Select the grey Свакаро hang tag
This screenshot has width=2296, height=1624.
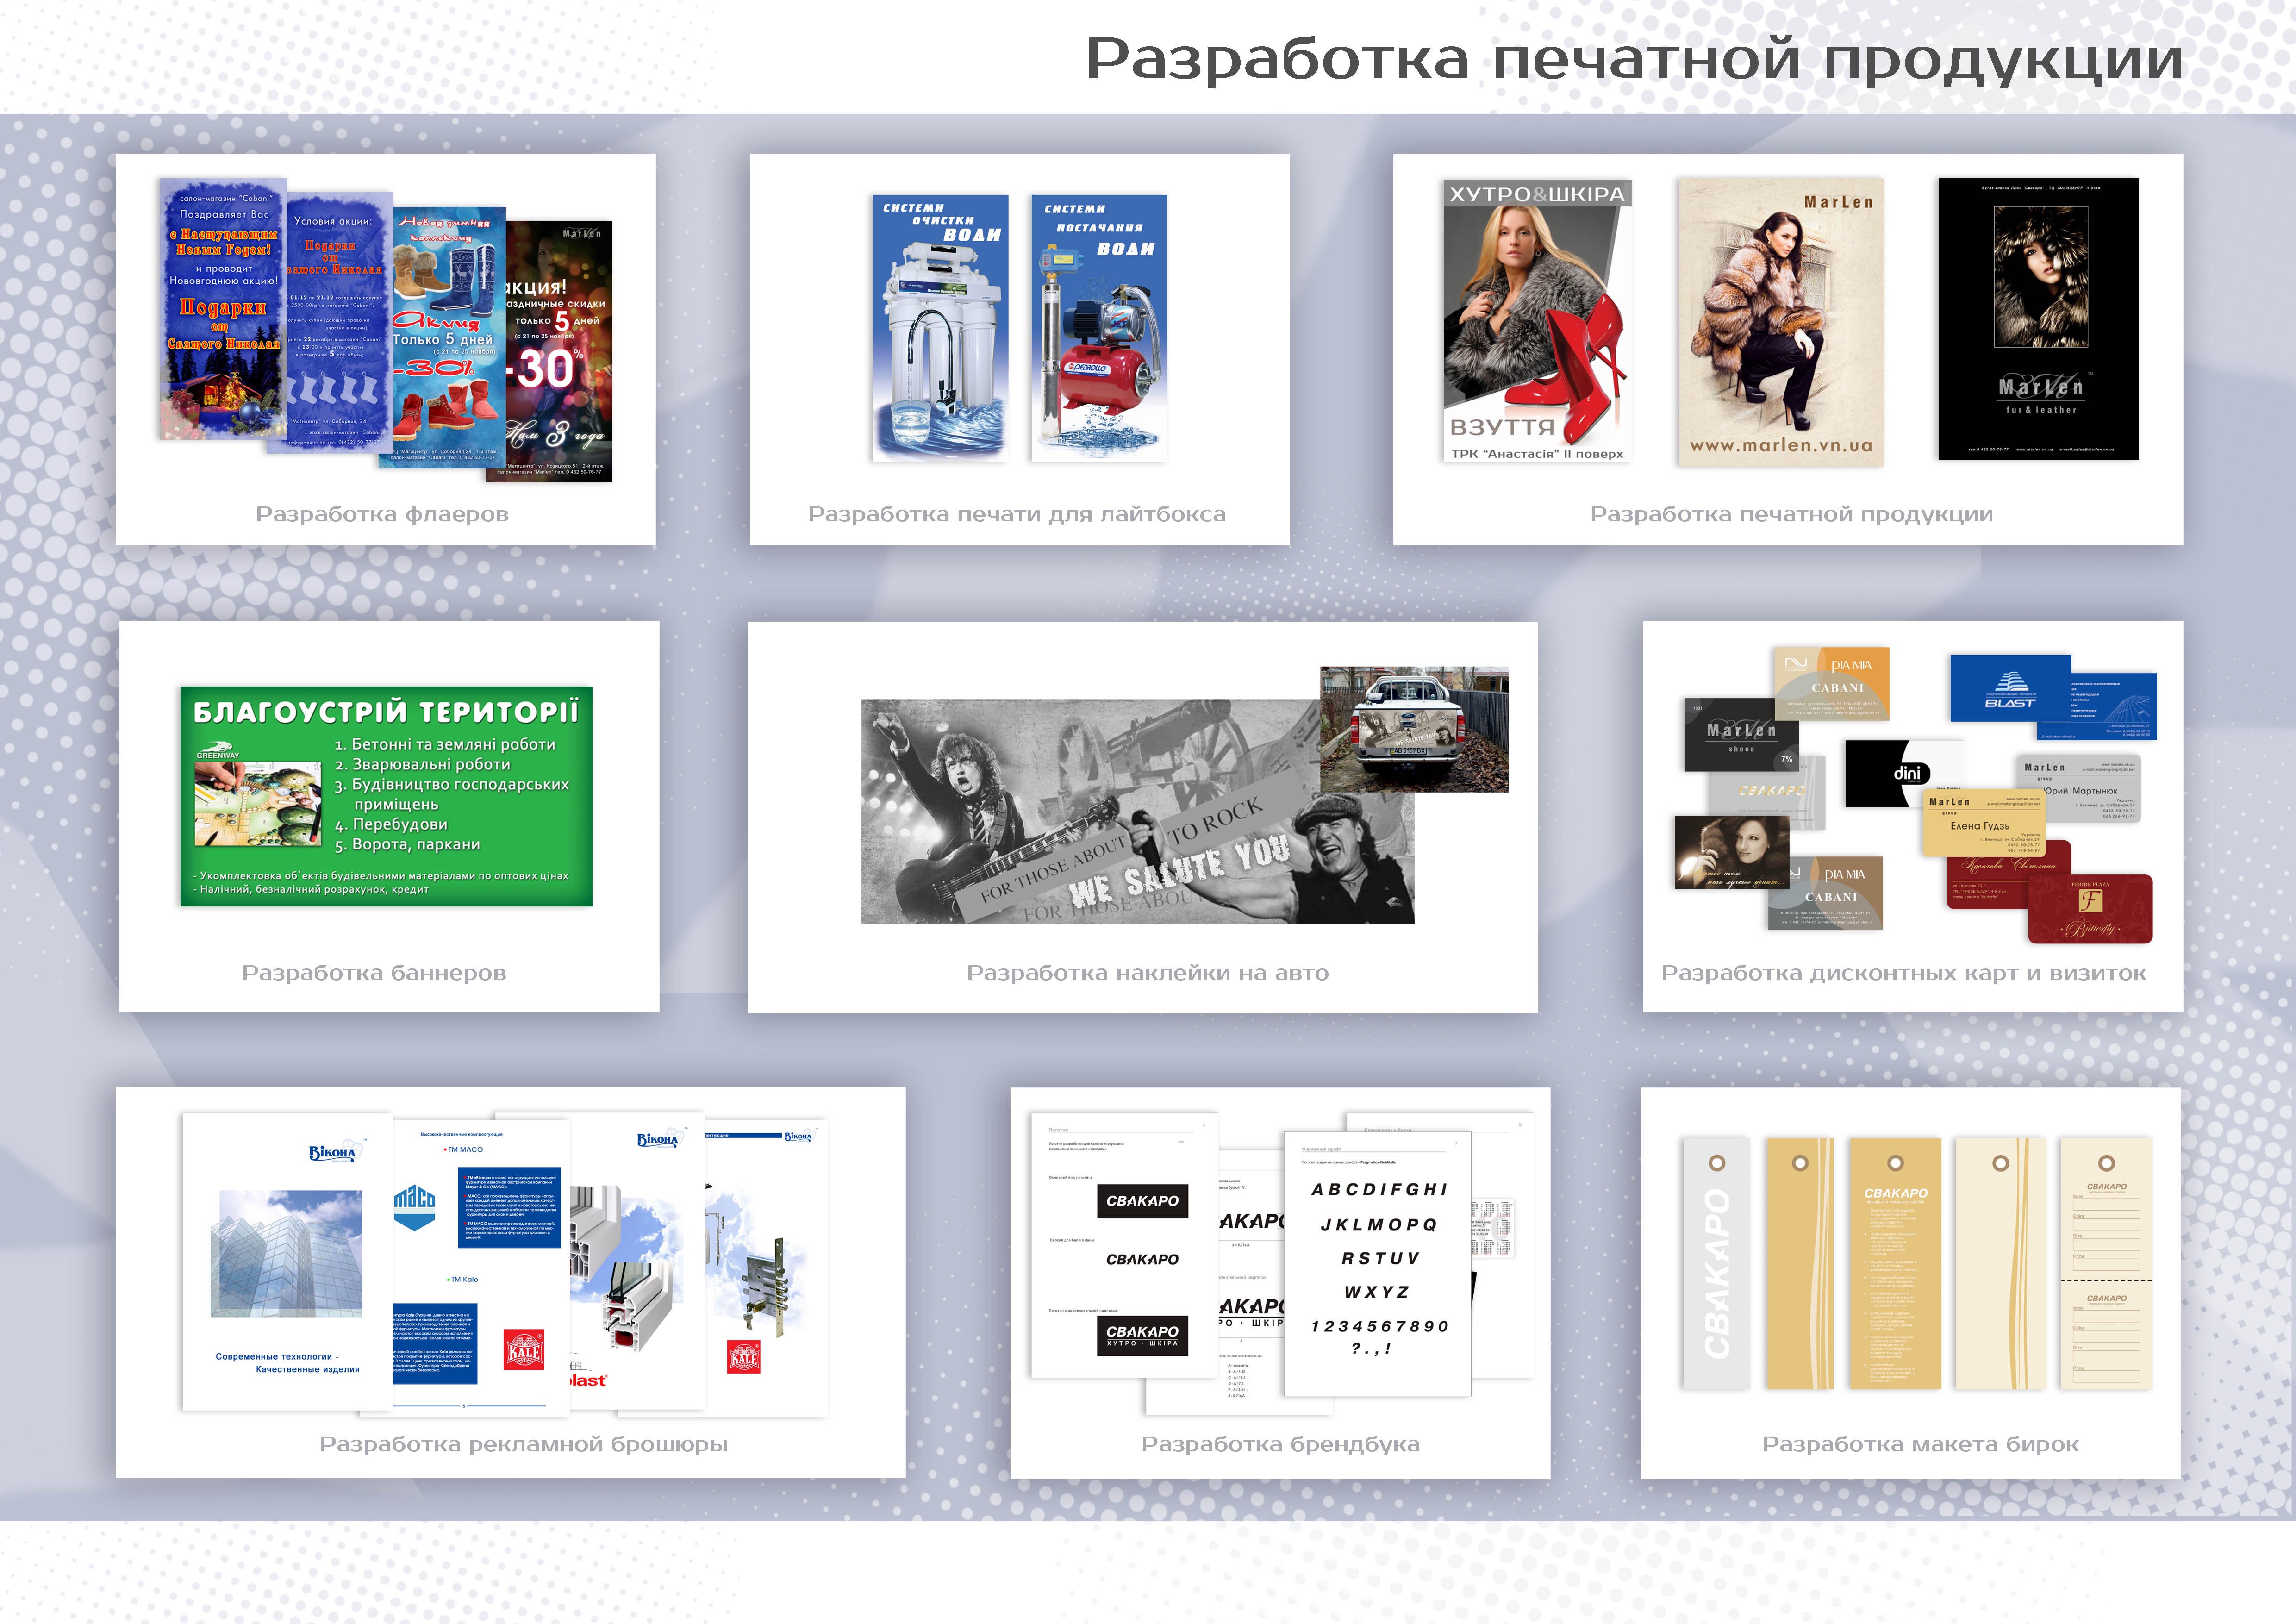1716,1263
